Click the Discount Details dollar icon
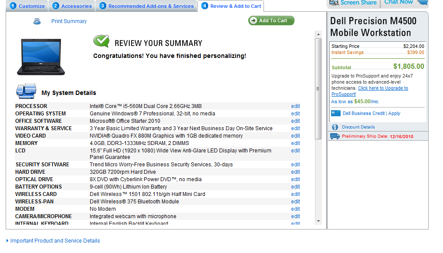This screenshot has width=443, height=253. tap(335, 127)
